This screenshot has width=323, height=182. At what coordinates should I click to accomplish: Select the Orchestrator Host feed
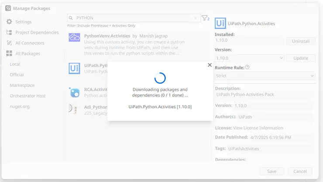tap(28, 96)
